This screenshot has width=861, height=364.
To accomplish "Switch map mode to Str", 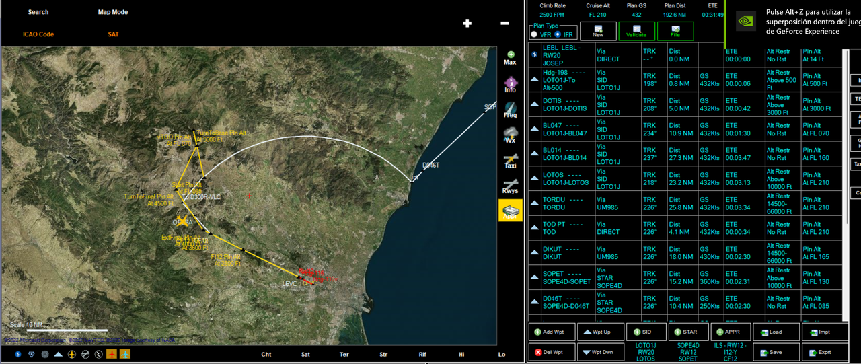I will click(x=383, y=355).
